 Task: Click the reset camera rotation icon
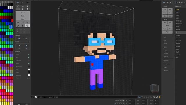154,97
